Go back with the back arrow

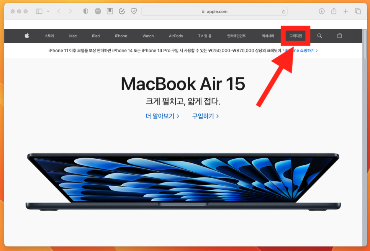[59, 11]
